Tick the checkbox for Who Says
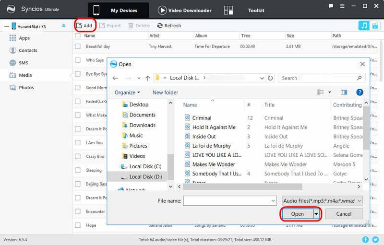 pos(78,60)
